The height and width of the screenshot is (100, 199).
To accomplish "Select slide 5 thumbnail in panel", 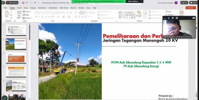I will 16,86.
